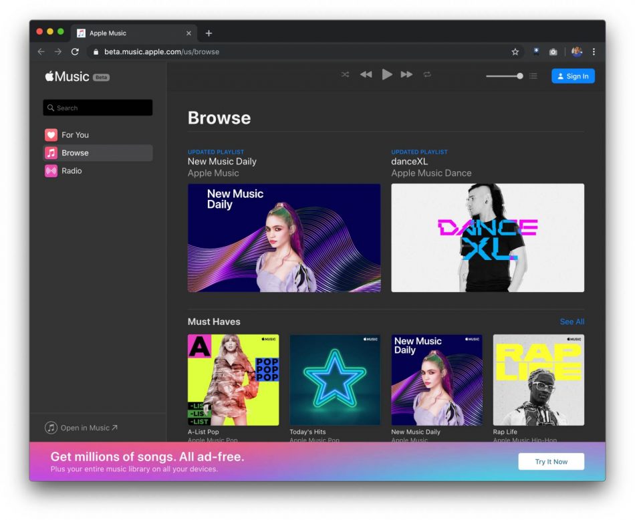Click the Sign In button
The width and height of the screenshot is (635, 520).
tap(573, 76)
